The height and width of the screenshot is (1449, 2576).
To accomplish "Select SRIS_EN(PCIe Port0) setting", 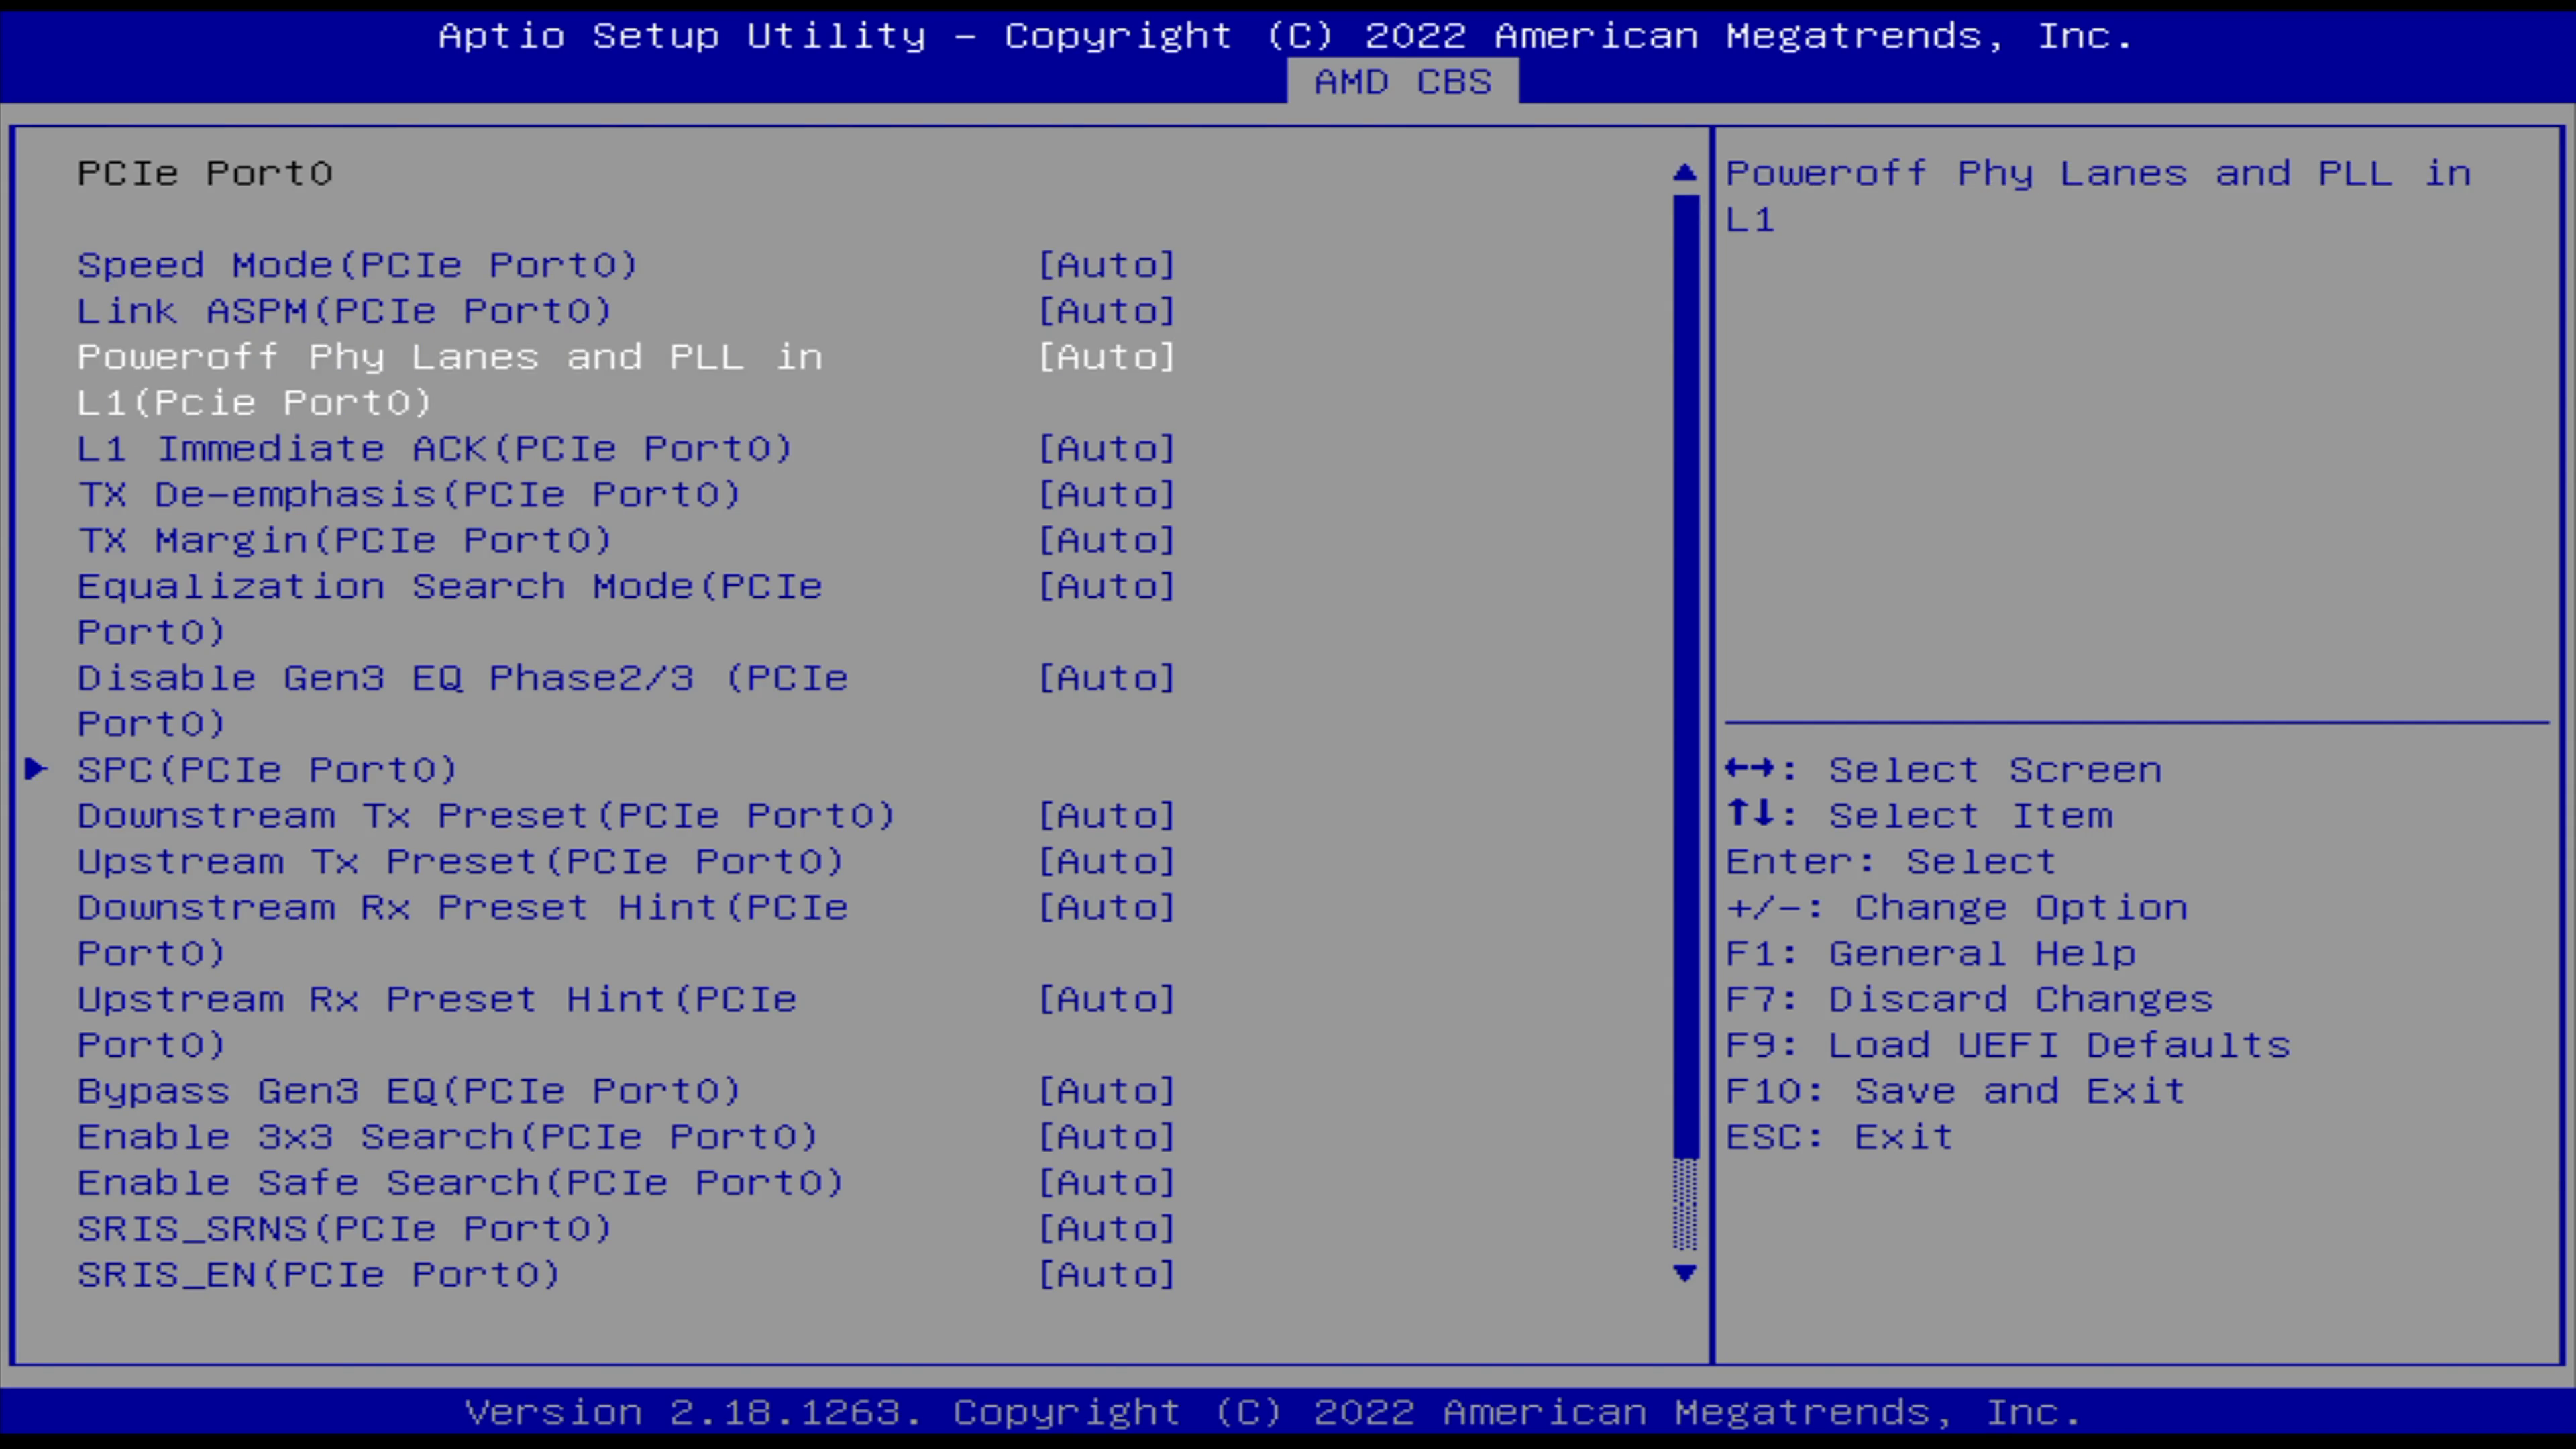I will click(318, 1275).
